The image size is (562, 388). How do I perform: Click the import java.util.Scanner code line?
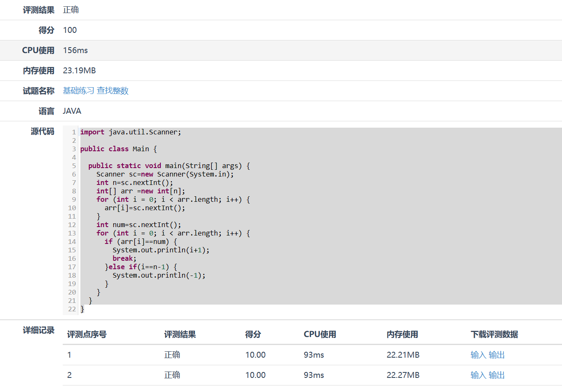[131, 132]
